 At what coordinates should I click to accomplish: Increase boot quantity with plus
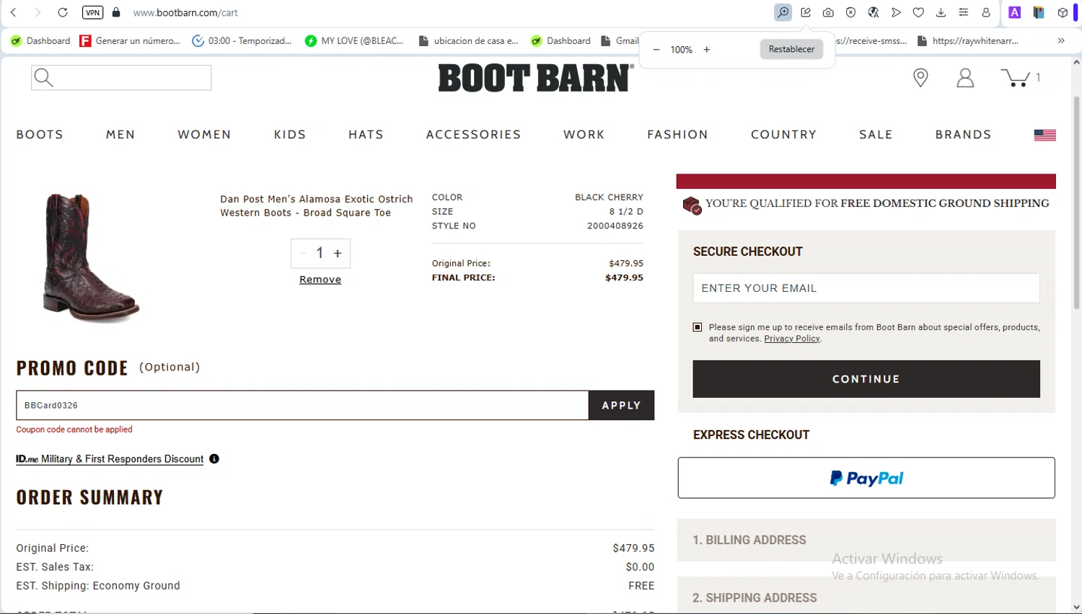coord(338,253)
